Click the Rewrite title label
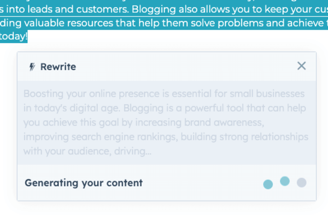The image size is (328, 215). click(x=58, y=67)
